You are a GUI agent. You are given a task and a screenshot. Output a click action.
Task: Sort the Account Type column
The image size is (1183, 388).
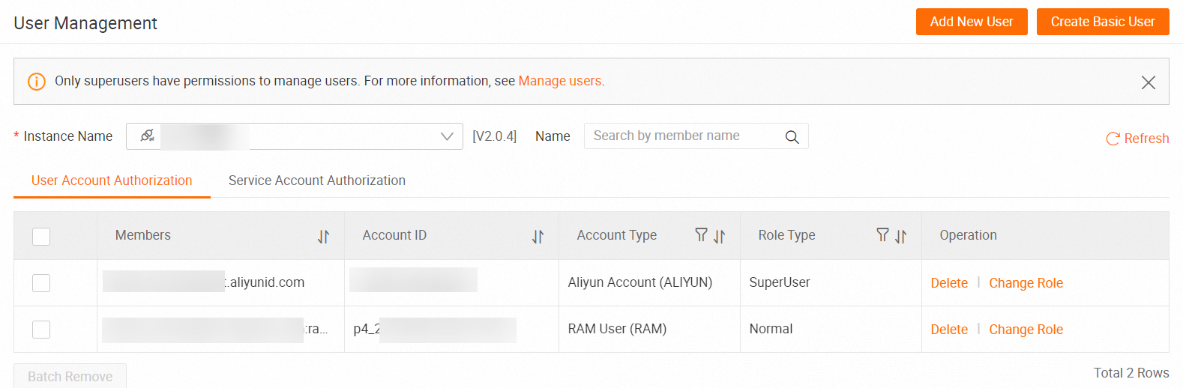(720, 237)
